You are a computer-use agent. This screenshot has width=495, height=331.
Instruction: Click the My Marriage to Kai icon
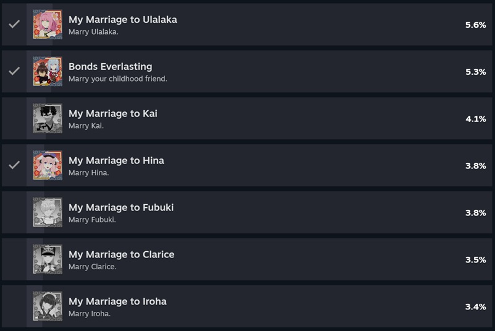[x=48, y=119]
